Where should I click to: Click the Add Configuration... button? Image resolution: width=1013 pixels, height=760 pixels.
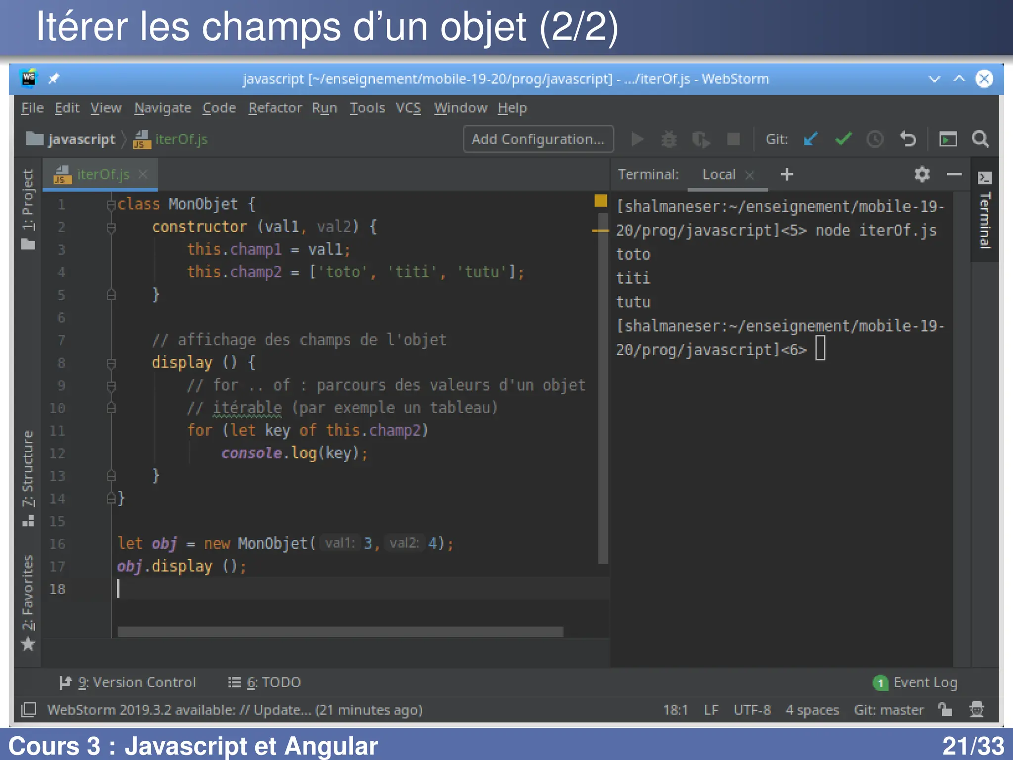click(538, 140)
